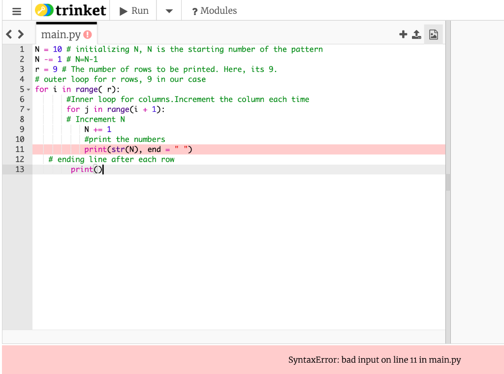
Task: Place cursor after print() on line 13
Action: 103,170
